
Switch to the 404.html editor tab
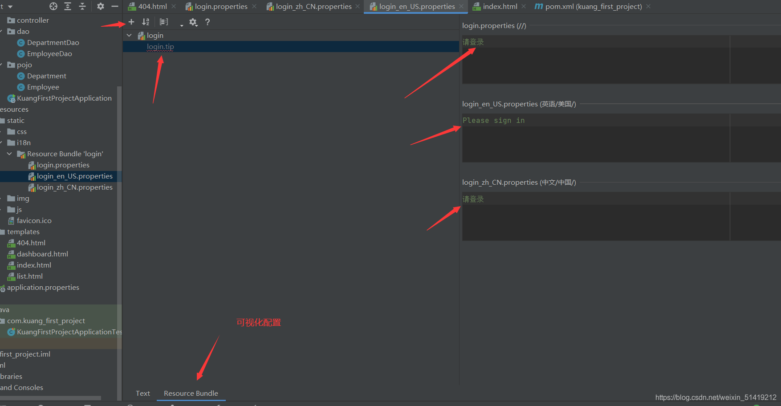[x=153, y=6]
